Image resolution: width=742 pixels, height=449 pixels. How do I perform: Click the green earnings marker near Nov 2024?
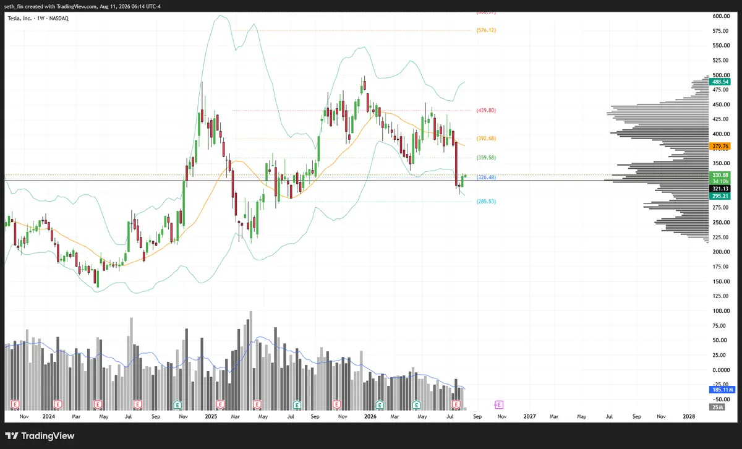(x=177, y=404)
